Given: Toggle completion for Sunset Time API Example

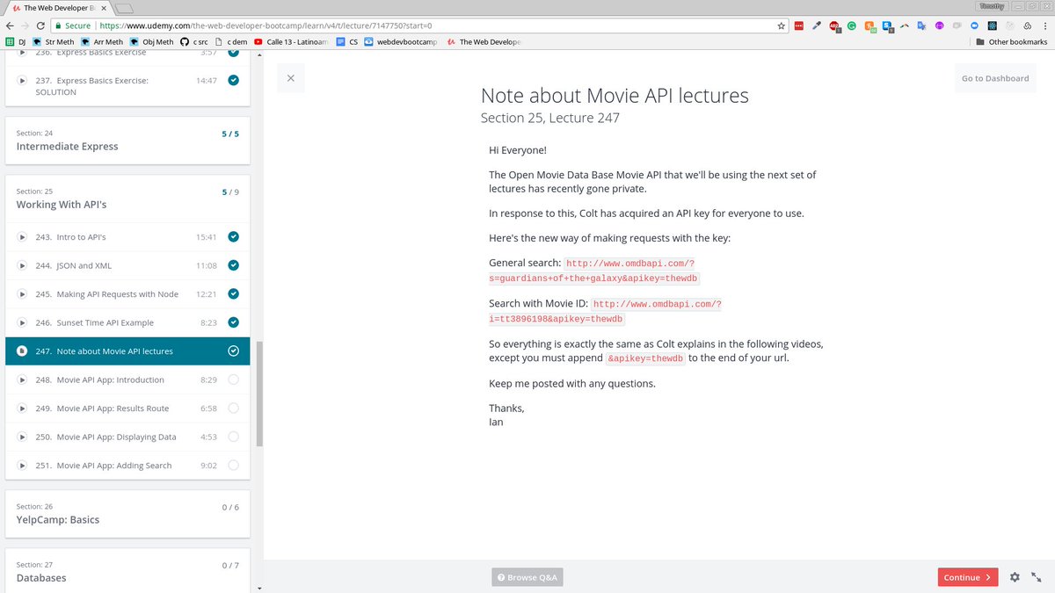Looking at the screenshot, I should (233, 322).
